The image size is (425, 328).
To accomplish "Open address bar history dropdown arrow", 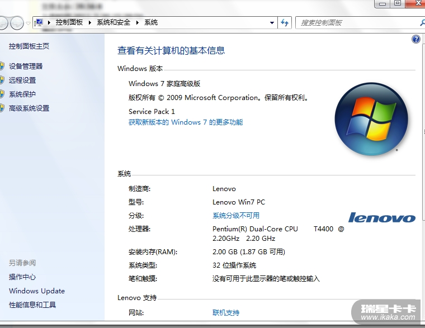I will (x=272, y=23).
